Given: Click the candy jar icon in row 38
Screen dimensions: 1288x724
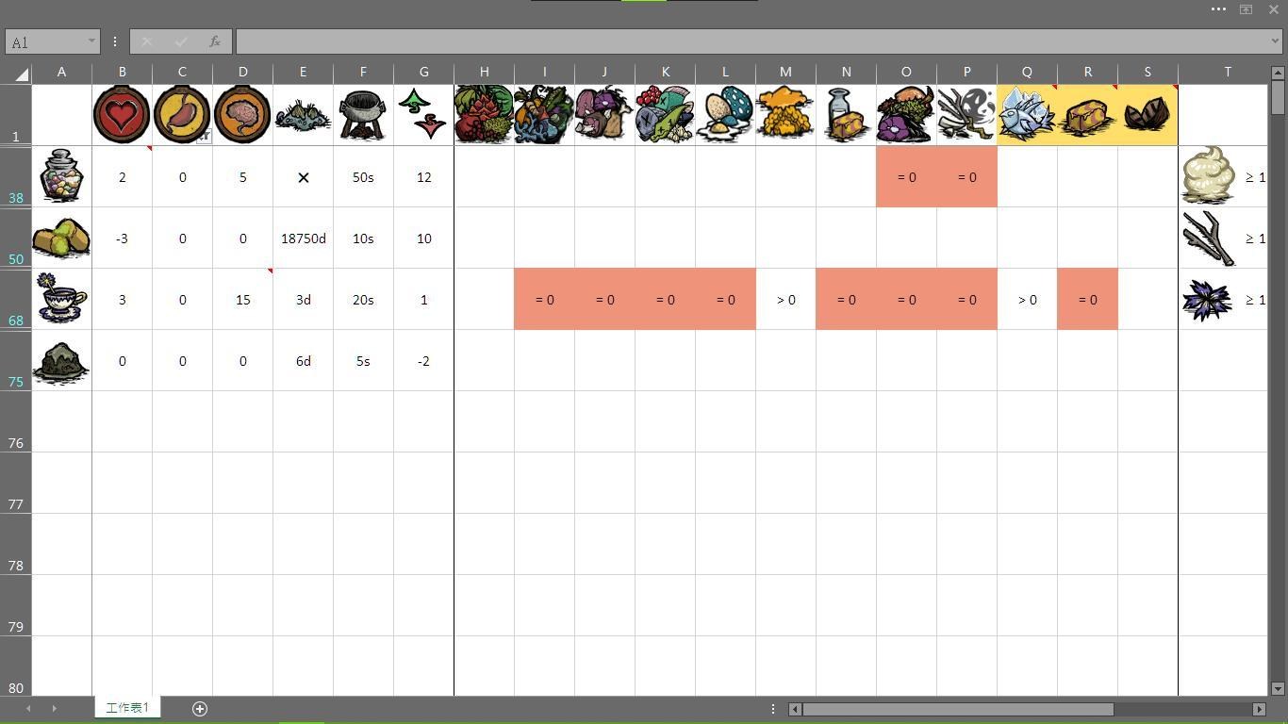Looking at the screenshot, I should pos(61,176).
